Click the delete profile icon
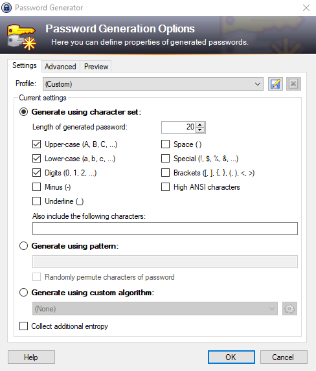The width and height of the screenshot is (316, 371). tap(293, 84)
